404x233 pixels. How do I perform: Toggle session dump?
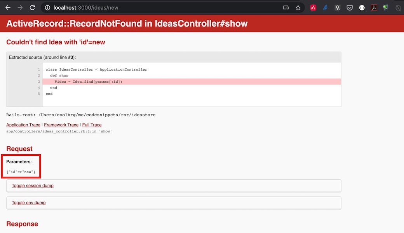coord(33,186)
